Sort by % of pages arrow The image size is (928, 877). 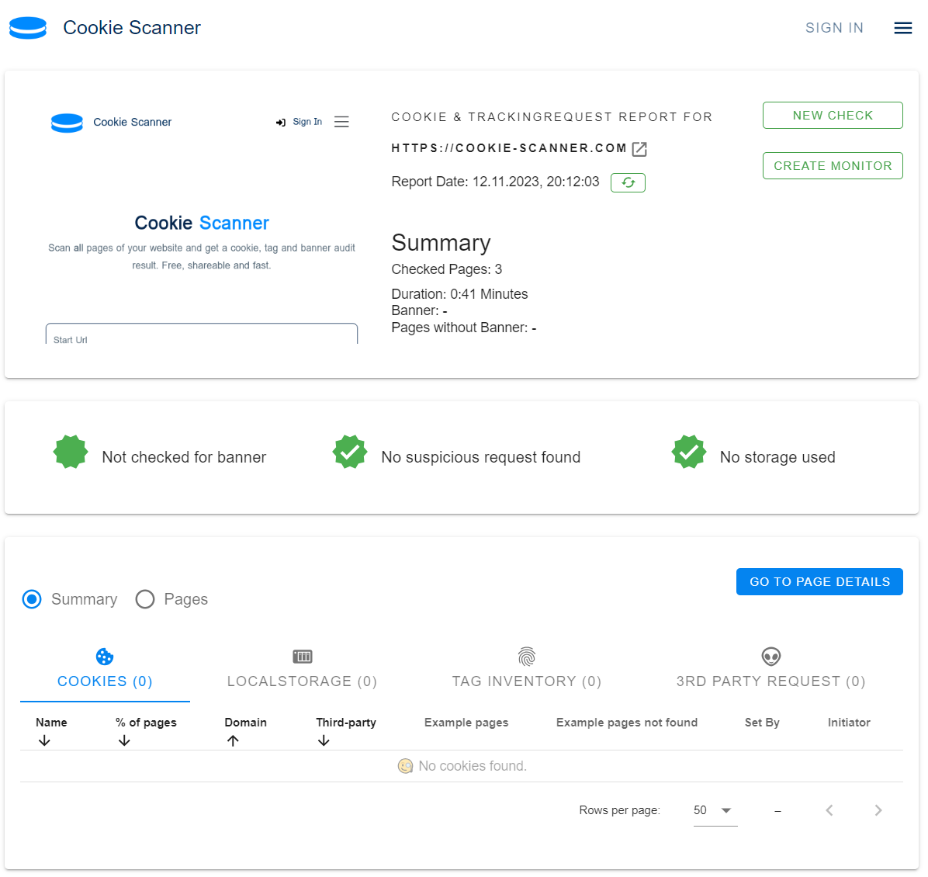tap(124, 741)
